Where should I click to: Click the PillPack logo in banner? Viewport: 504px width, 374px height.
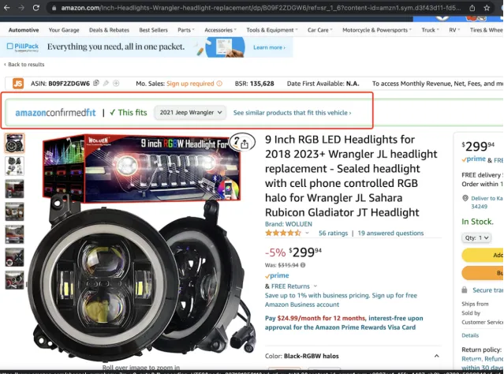tap(23, 47)
